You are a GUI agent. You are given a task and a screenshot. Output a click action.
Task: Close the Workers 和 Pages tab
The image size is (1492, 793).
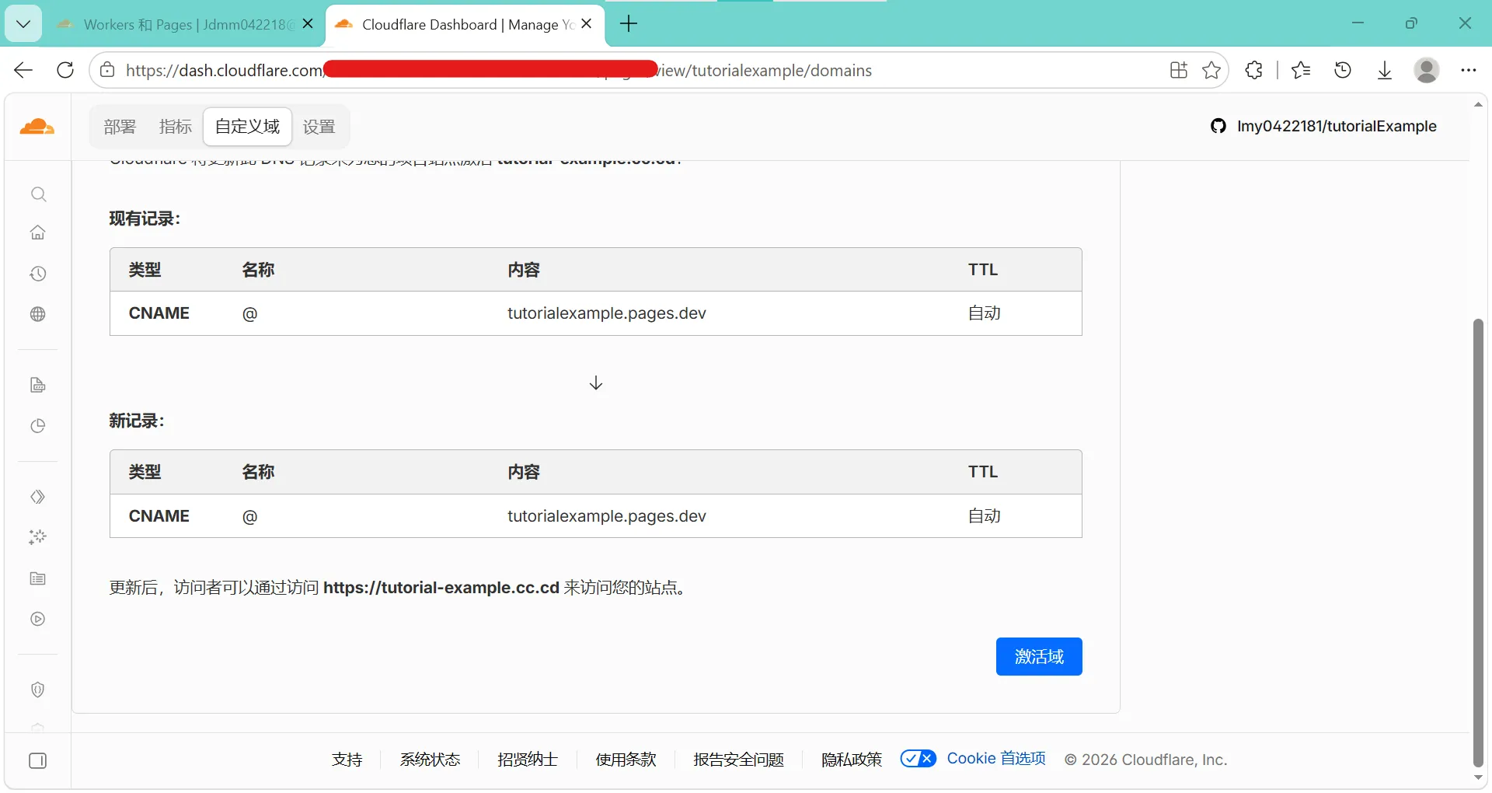point(308,24)
